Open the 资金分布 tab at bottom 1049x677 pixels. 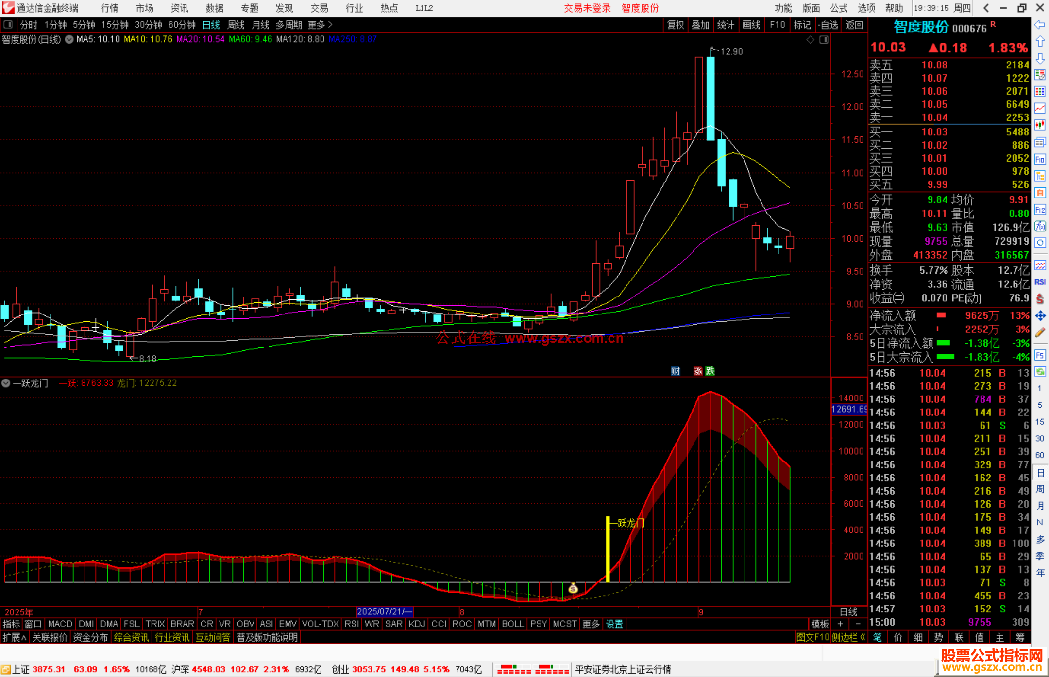coord(90,638)
